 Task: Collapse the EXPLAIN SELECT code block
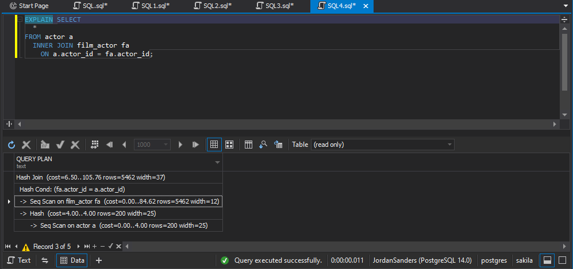point(20,20)
